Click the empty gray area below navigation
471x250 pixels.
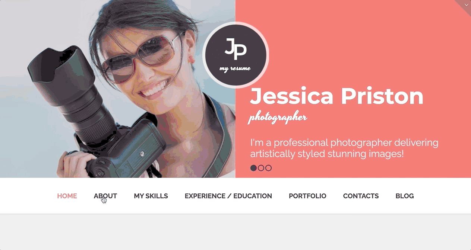[235, 232]
